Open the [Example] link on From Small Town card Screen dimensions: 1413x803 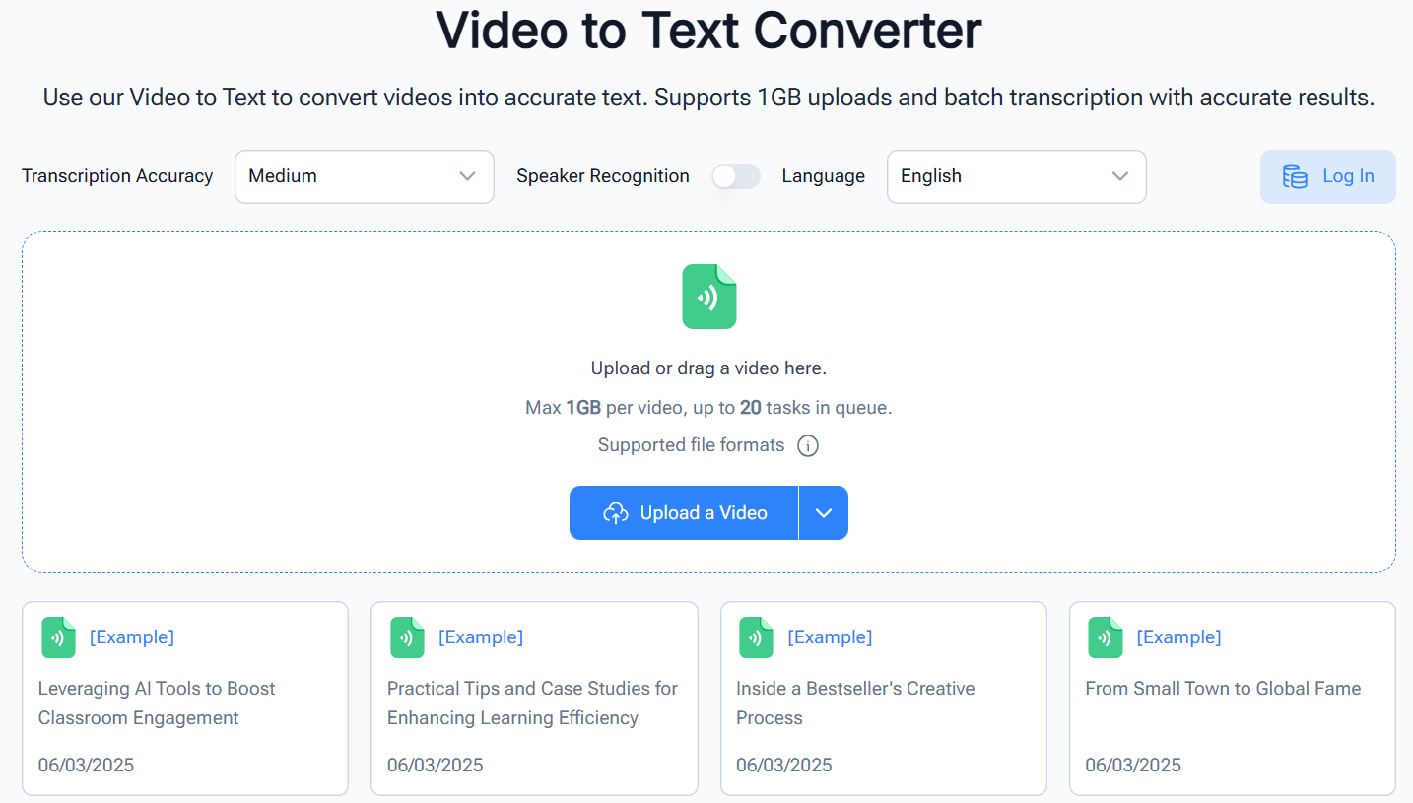(x=1178, y=637)
